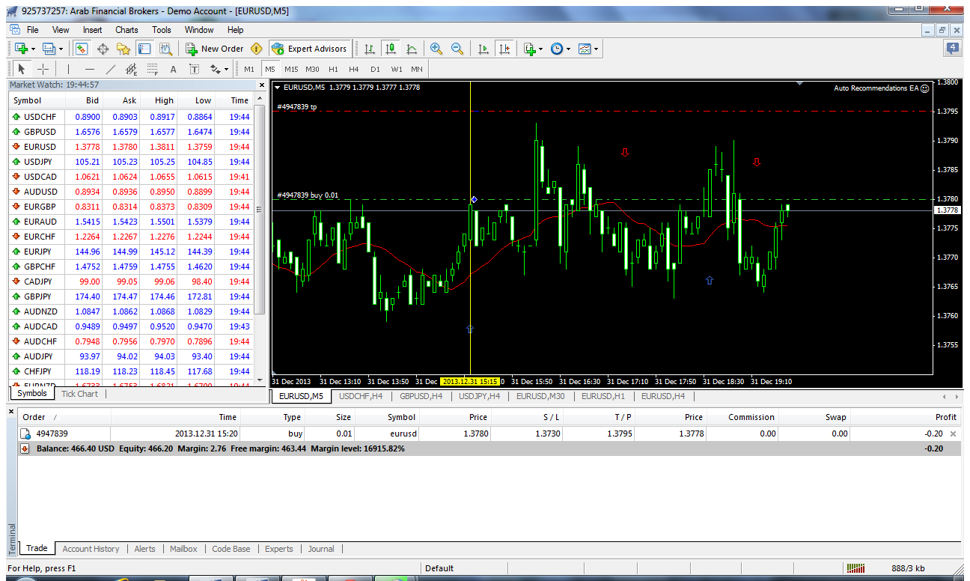Close order 4947839 with X
Viewport: 970px width, 581px height.
tap(953, 434)
